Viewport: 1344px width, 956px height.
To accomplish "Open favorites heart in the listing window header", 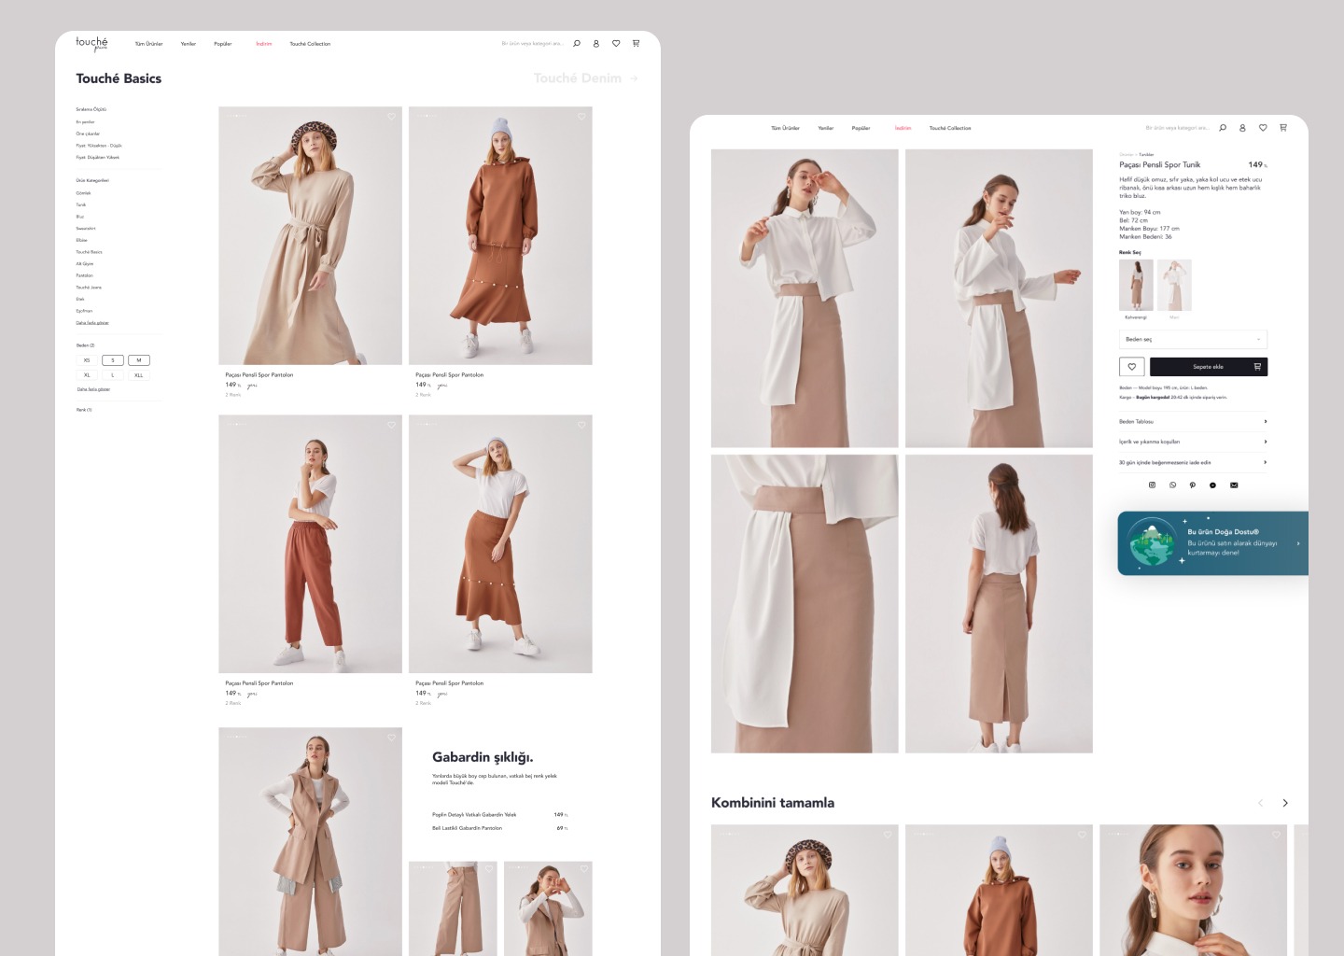I will tap(616, 44).
